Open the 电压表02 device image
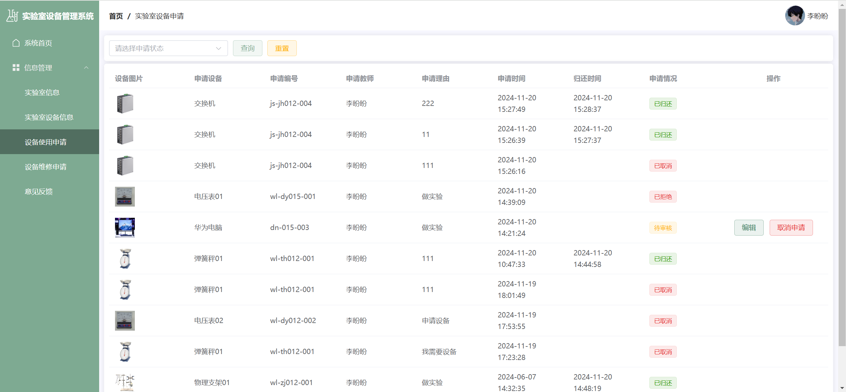This screenshot has width=846, height=392. point(125,320)
